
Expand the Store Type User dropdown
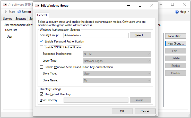coord(117,74)
